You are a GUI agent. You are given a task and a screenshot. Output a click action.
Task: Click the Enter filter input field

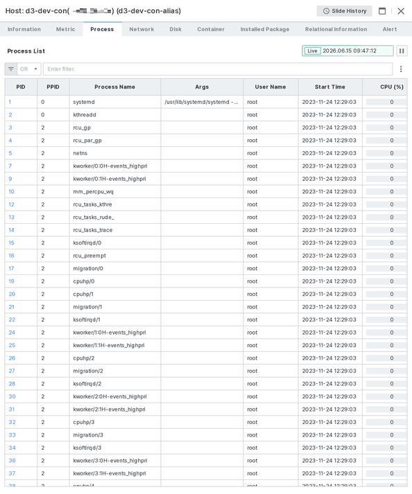(x=218, y=69)
